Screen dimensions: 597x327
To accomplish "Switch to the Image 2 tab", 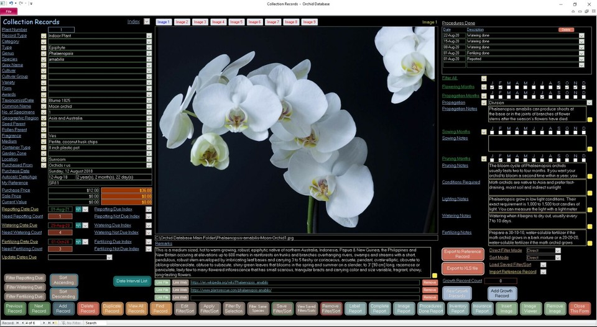I will 182,22.
